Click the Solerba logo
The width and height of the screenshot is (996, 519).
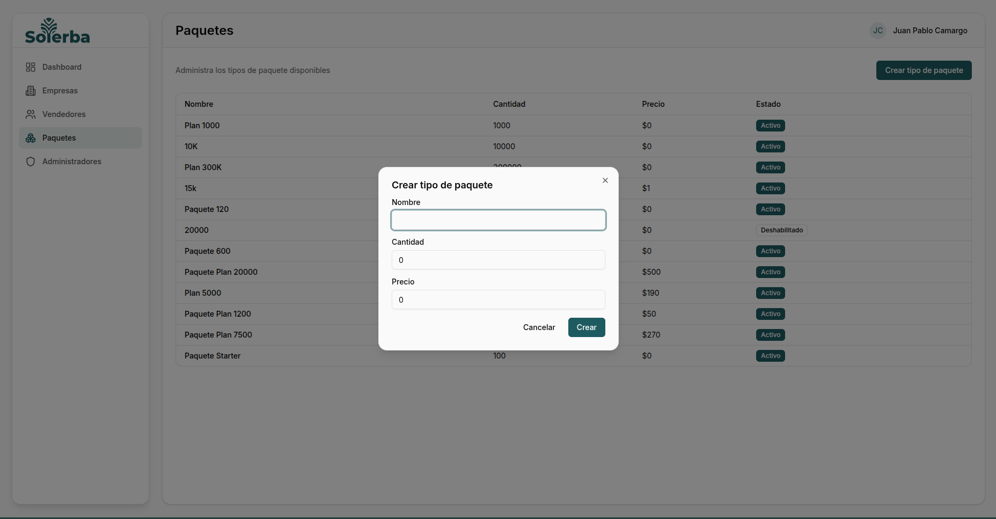pyautogui.click(x=57, y=31)
